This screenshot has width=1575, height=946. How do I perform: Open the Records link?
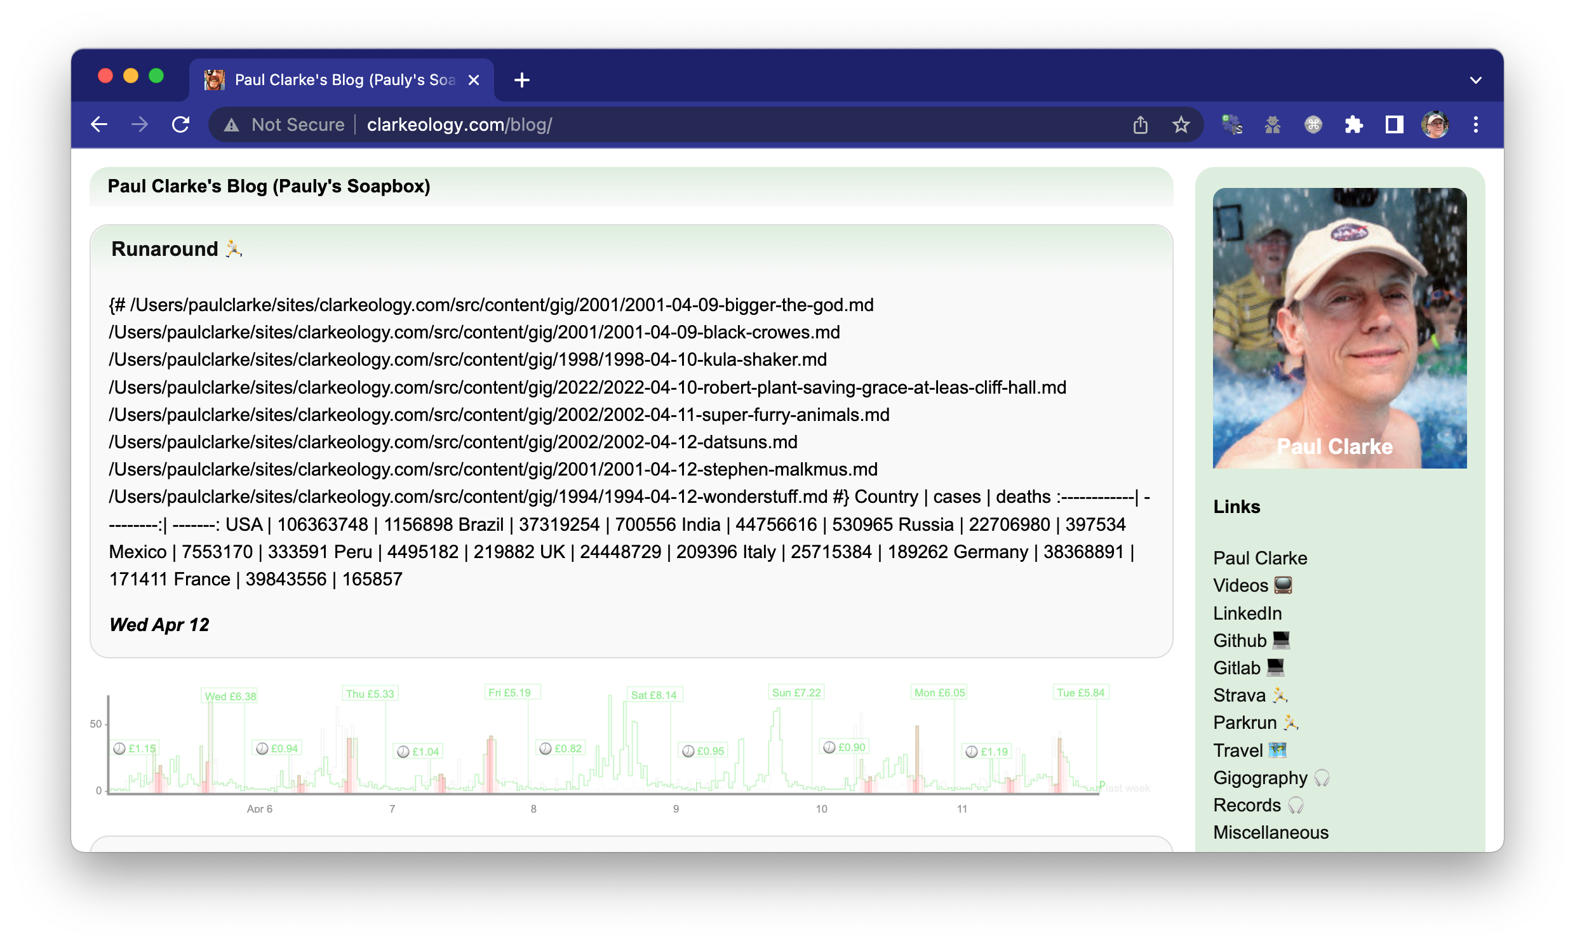click(x=1258, y=805)
